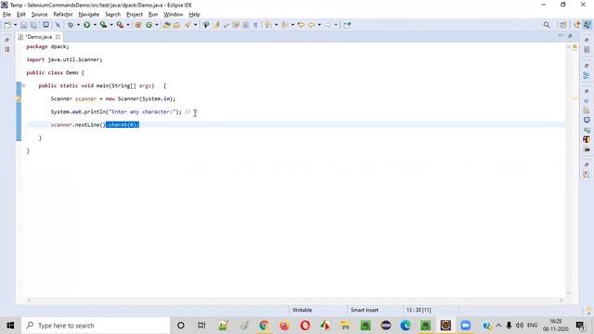Close the Demo.java editor tab

(x=58, y=37)
